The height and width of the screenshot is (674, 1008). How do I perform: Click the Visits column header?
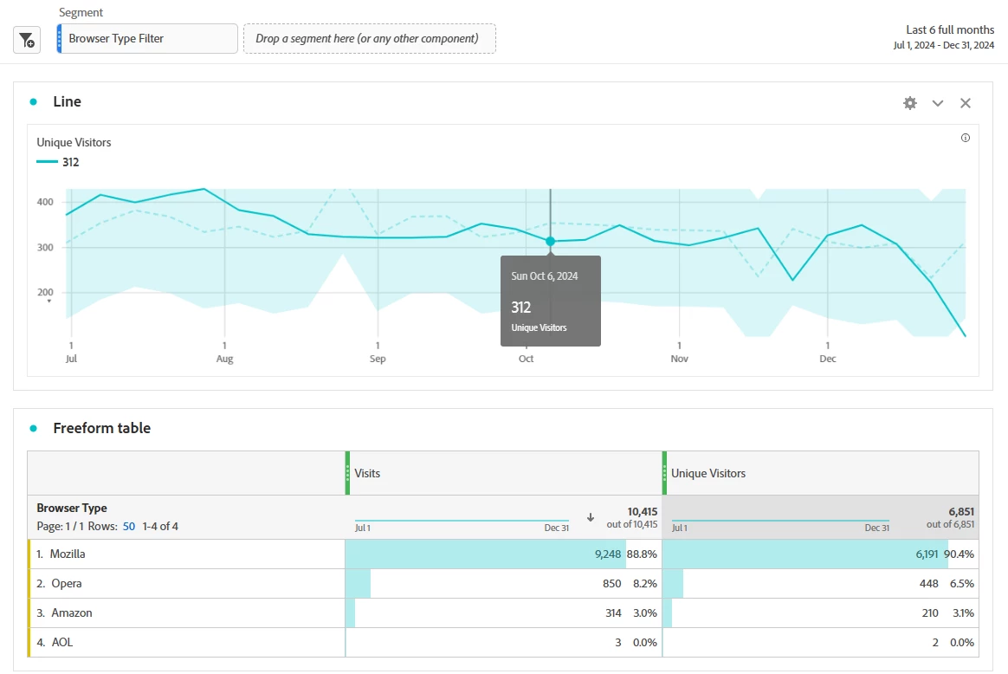tap(503, 473)
